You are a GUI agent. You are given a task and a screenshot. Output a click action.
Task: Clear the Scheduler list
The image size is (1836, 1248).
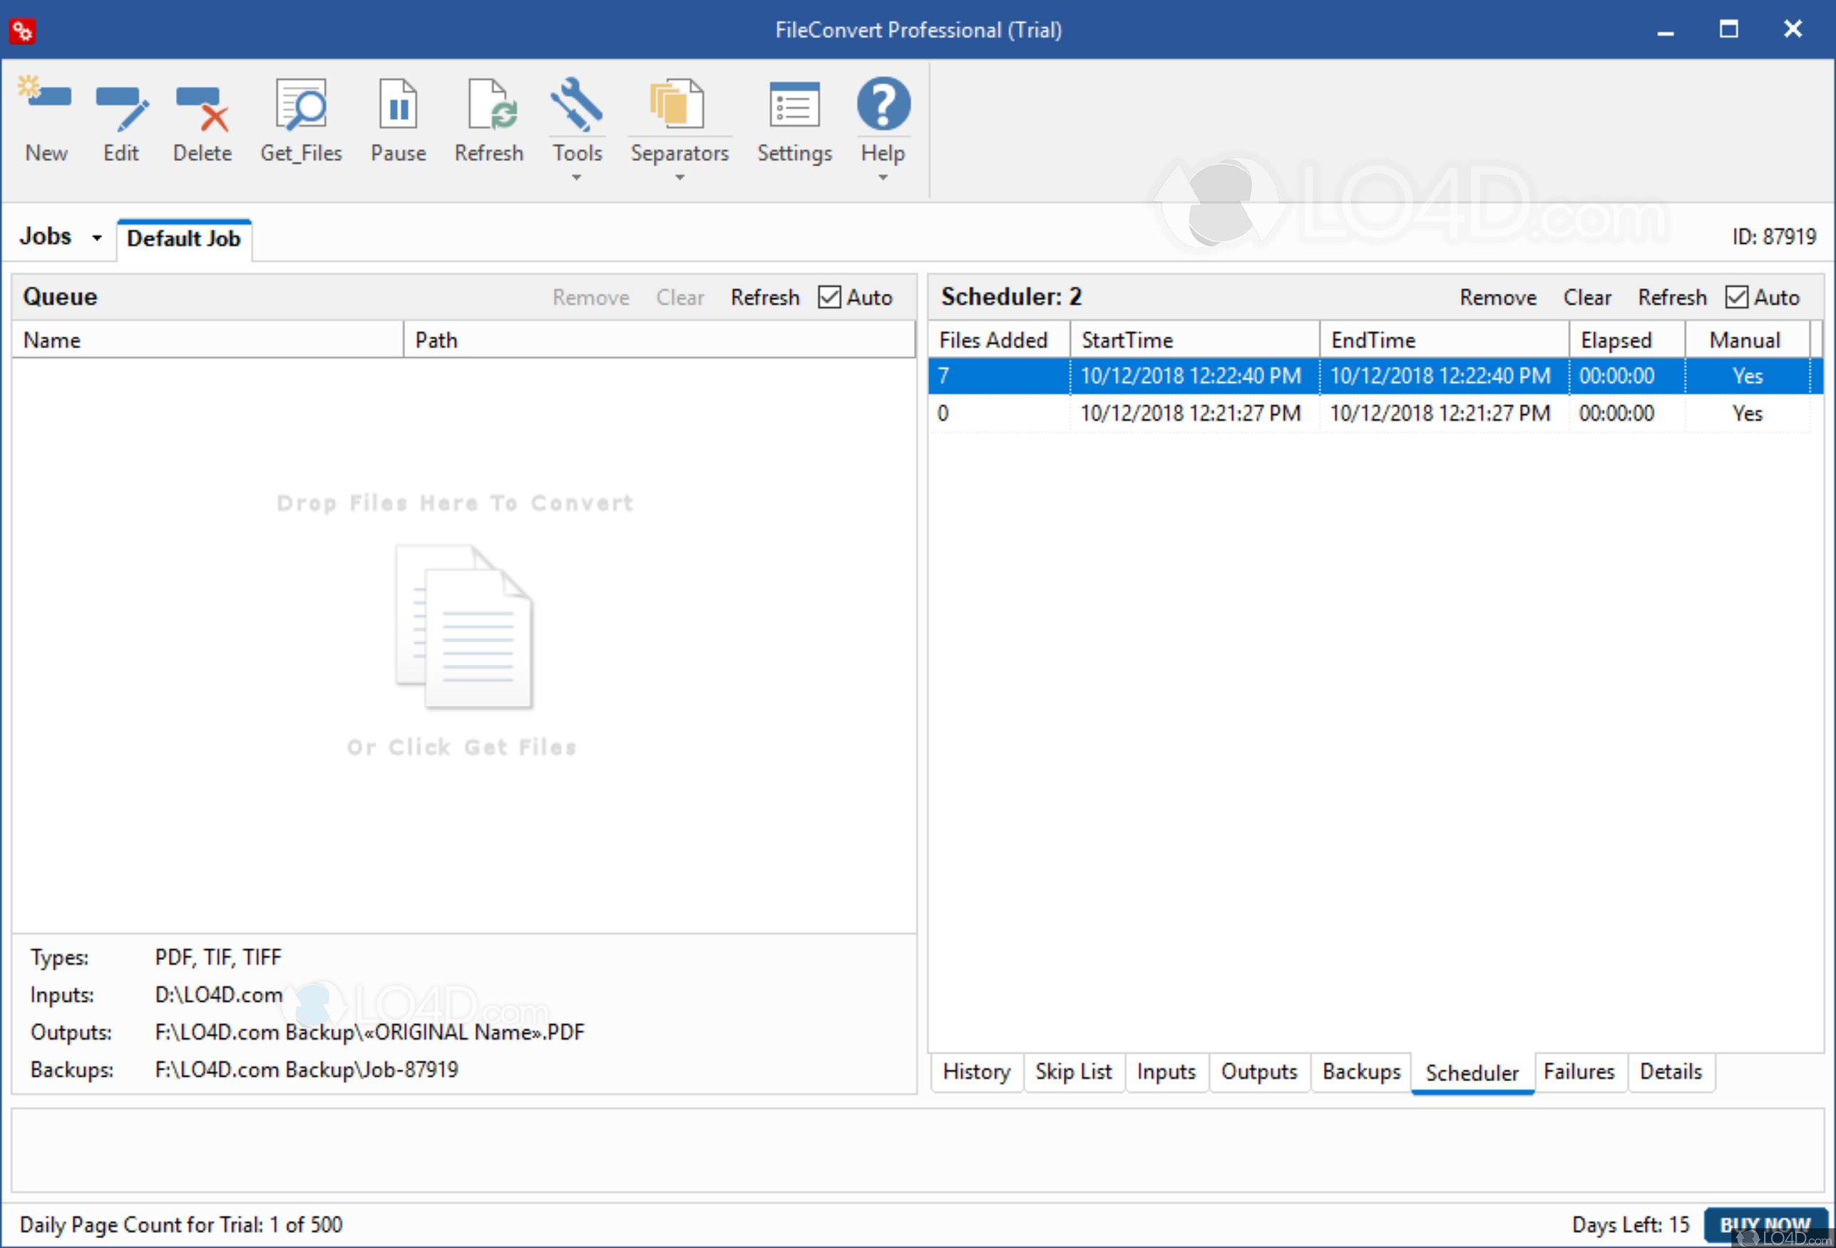(1587, 297)
